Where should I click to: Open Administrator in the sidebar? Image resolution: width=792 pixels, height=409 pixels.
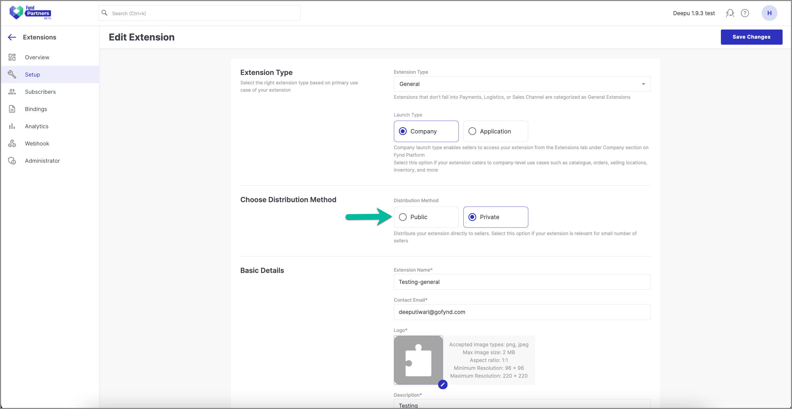pyautogui.click(x=50, y=161)
